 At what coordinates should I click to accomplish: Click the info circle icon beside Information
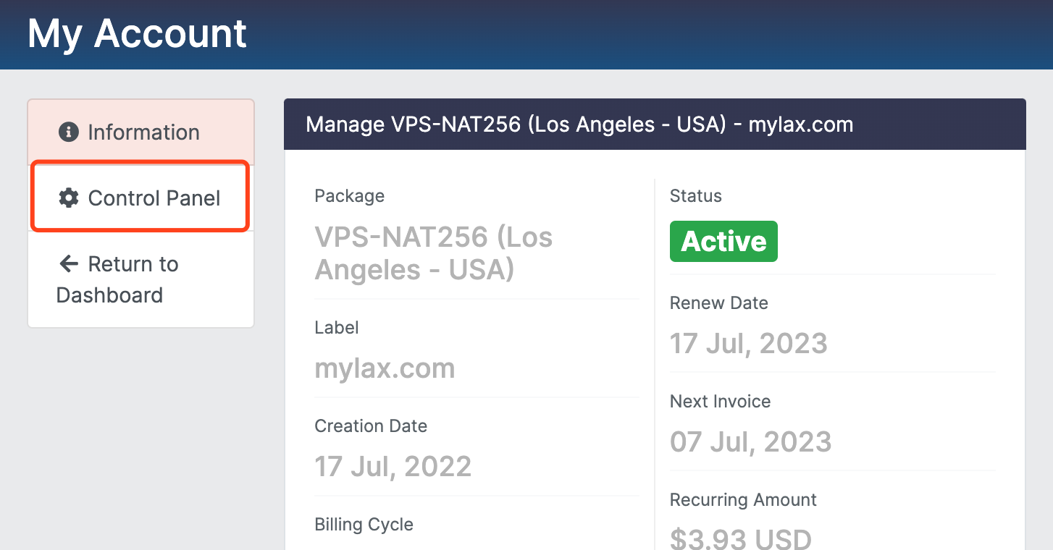[69, 132]
